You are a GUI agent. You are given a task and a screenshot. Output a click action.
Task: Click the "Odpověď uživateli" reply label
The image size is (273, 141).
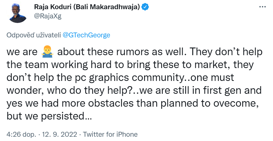pos(34,35)
